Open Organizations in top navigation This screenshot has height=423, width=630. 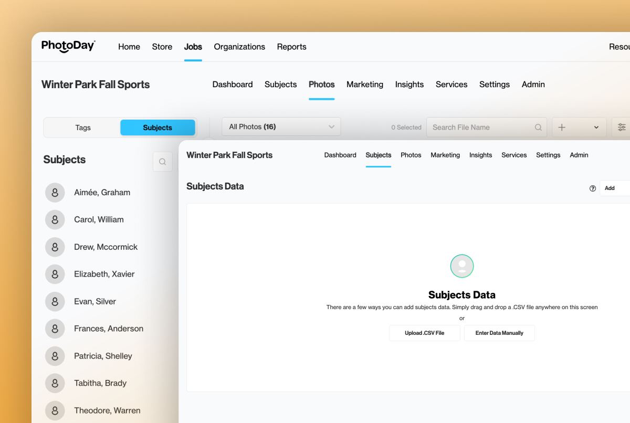(x=239, y=47)
